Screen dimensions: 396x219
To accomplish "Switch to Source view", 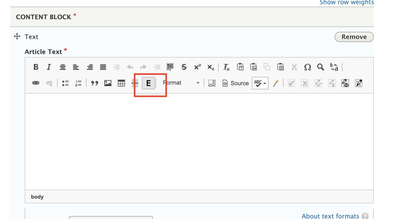I will (236, 83).
